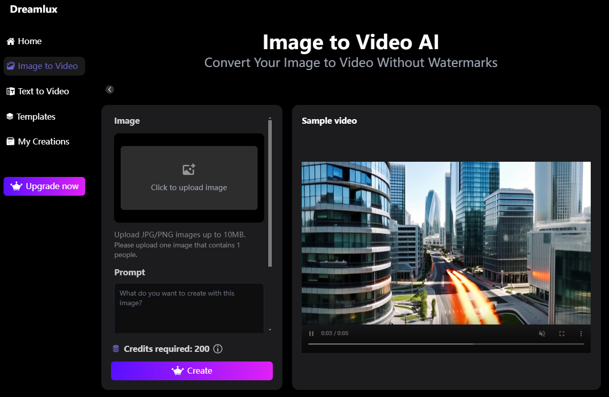Focus the Prompt text box

point(189,307)
